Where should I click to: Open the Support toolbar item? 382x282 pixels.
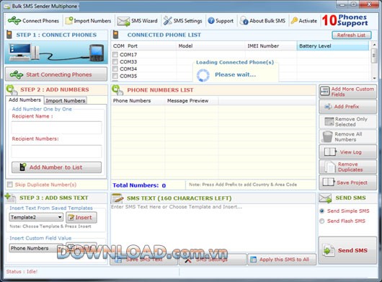tap(221, 21)
